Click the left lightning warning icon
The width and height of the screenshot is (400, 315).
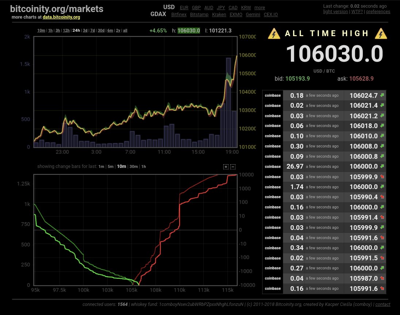274,34
